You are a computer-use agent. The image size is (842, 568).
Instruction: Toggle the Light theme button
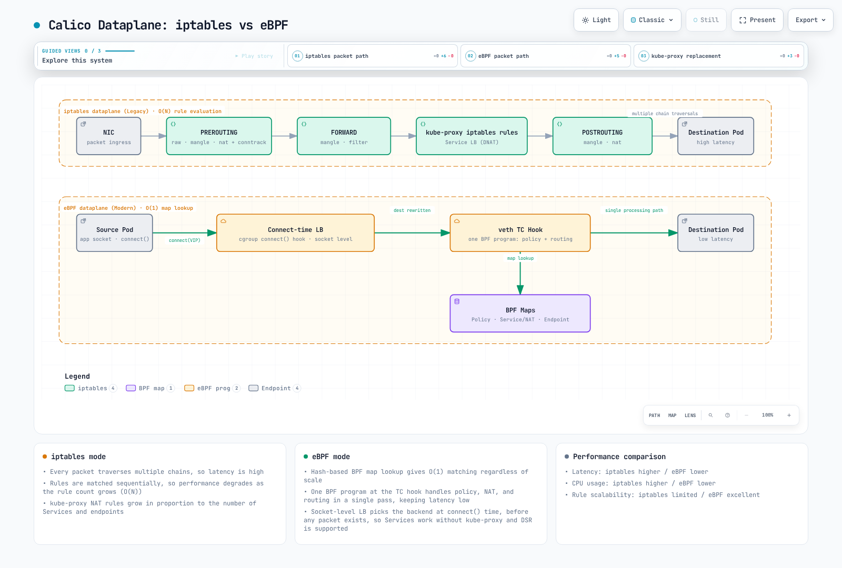pos(596,20)
